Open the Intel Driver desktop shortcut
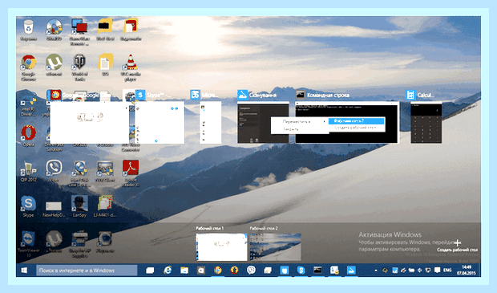This screenshot has height=293, width=497. point(29,104)
